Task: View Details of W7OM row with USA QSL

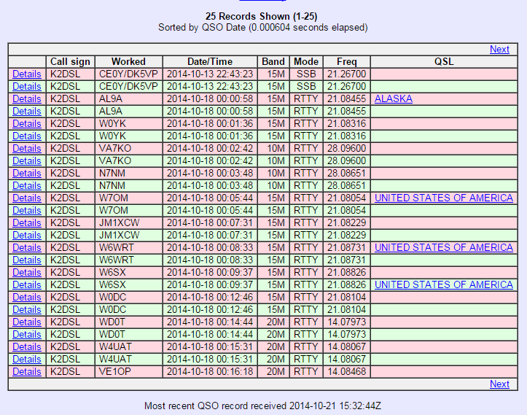Action: coord(27,198)
